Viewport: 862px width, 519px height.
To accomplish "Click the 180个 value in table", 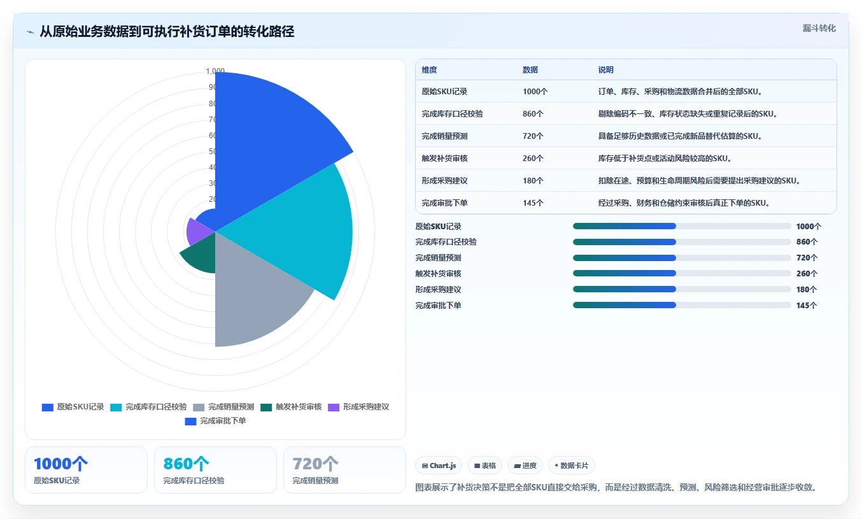I will [x=533, y=181].
